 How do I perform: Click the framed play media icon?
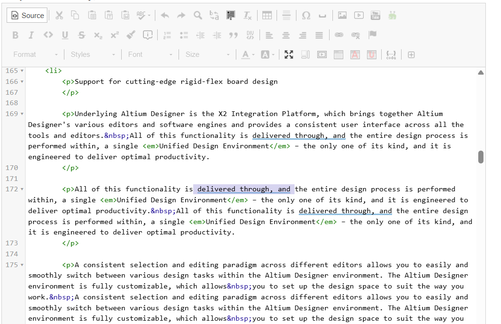click(322, 54)
